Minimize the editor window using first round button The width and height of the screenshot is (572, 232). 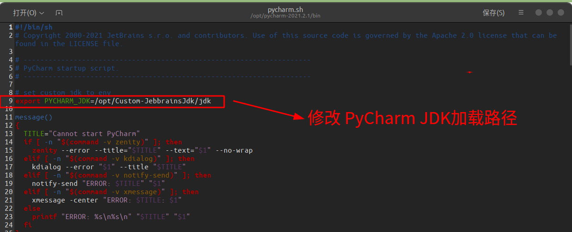[539, 13]
